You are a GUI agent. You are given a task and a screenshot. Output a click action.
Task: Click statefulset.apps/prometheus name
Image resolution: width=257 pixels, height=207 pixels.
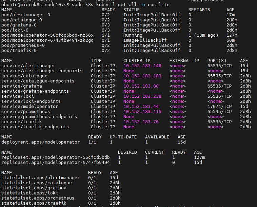point(38,198)
